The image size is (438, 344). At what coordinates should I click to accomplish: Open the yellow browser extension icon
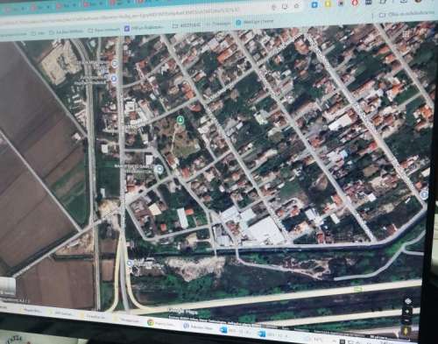click(x=328, y=4)
